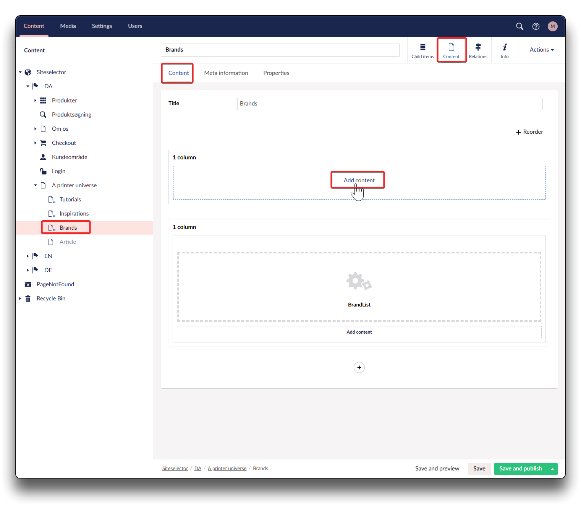Image resolution: width=581 pixels, height=506 pixels.
Task: Open the Relations panel
Action: click(x=478, y=50)
